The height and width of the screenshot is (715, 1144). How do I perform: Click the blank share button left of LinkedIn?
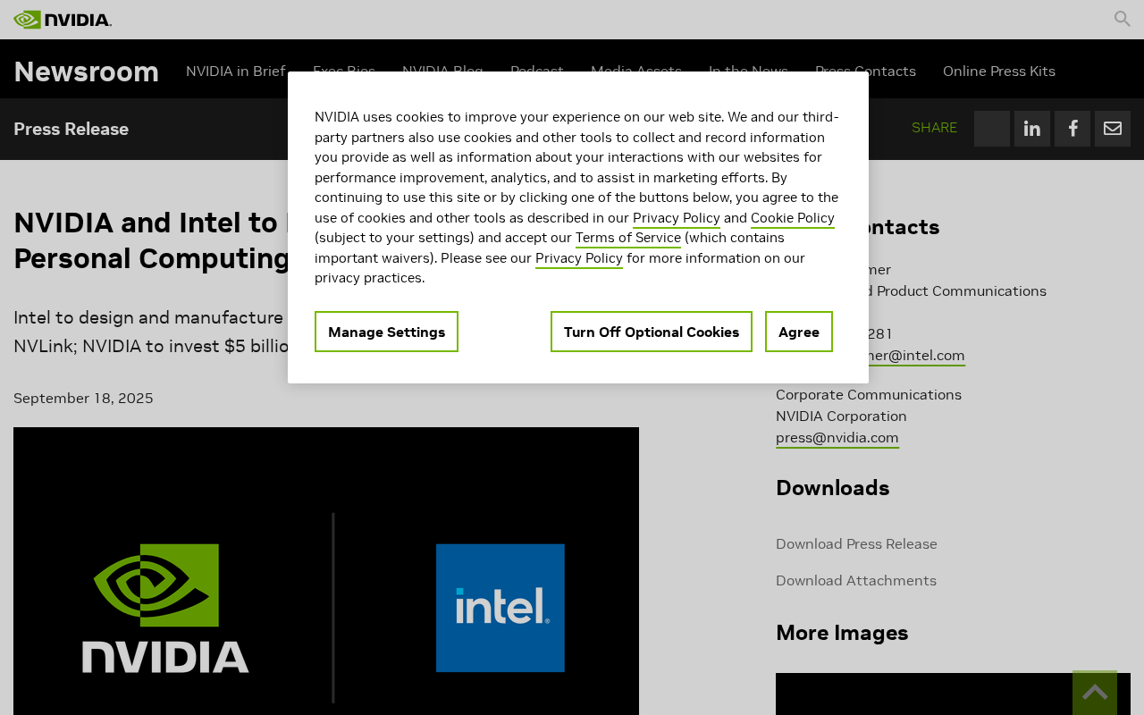(x=992, y=129)
